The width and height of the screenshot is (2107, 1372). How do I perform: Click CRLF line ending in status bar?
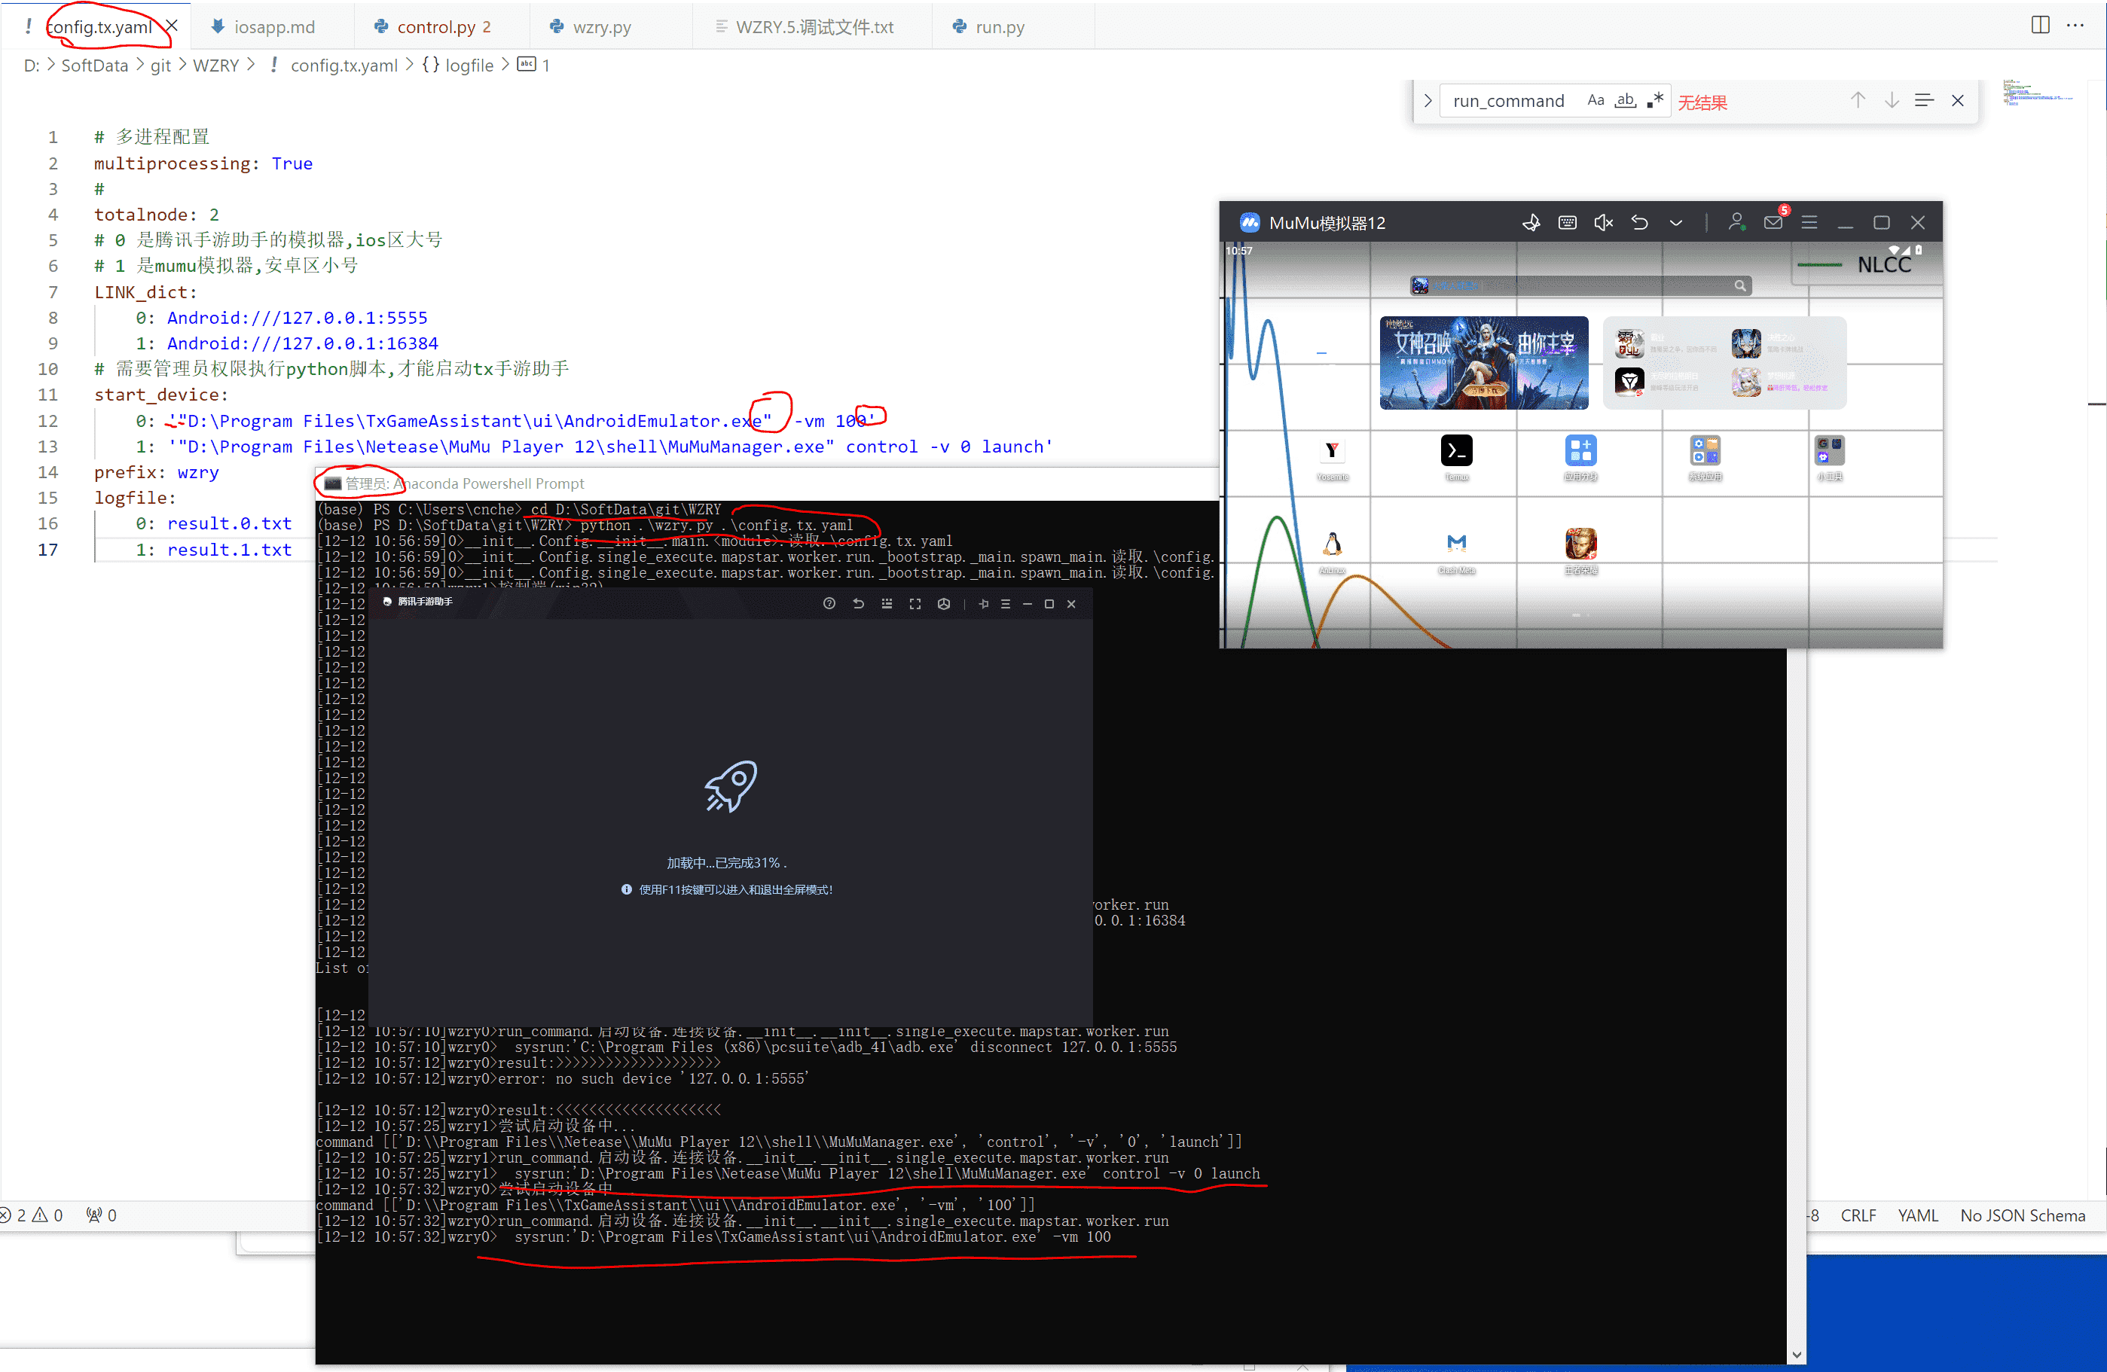click(x=1858, y=1215)
